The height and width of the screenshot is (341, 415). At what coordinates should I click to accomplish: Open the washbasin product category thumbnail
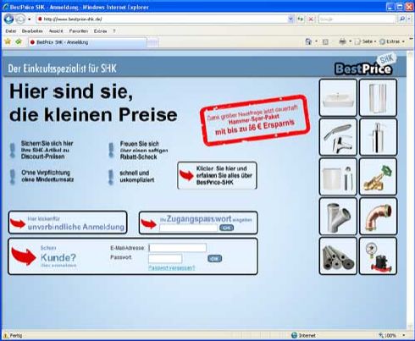pyautogui.click(x=338, y=97)
